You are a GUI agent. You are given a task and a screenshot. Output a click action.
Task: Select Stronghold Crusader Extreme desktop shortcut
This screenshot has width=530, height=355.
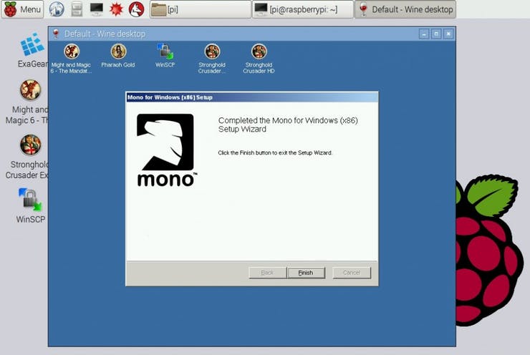click(x=30, y=157)
